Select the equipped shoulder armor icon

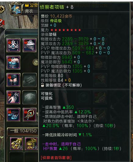point(30,45)
